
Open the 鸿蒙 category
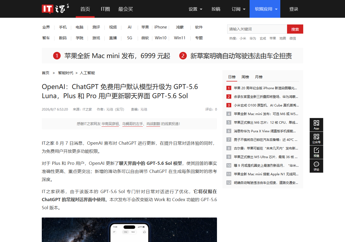pos(180,27)
